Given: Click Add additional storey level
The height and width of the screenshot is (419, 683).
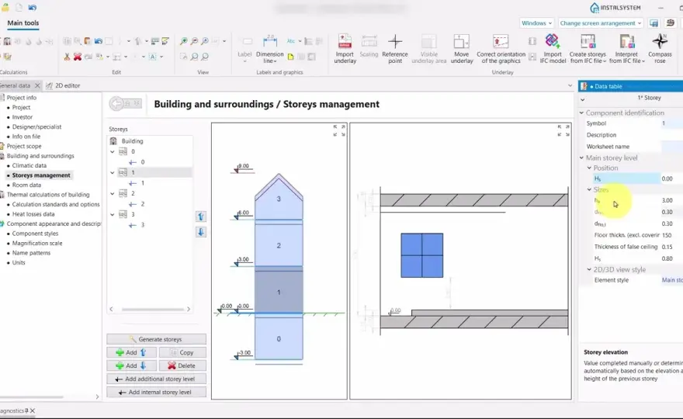Looking at the screenshot, I should click(156, 379).
